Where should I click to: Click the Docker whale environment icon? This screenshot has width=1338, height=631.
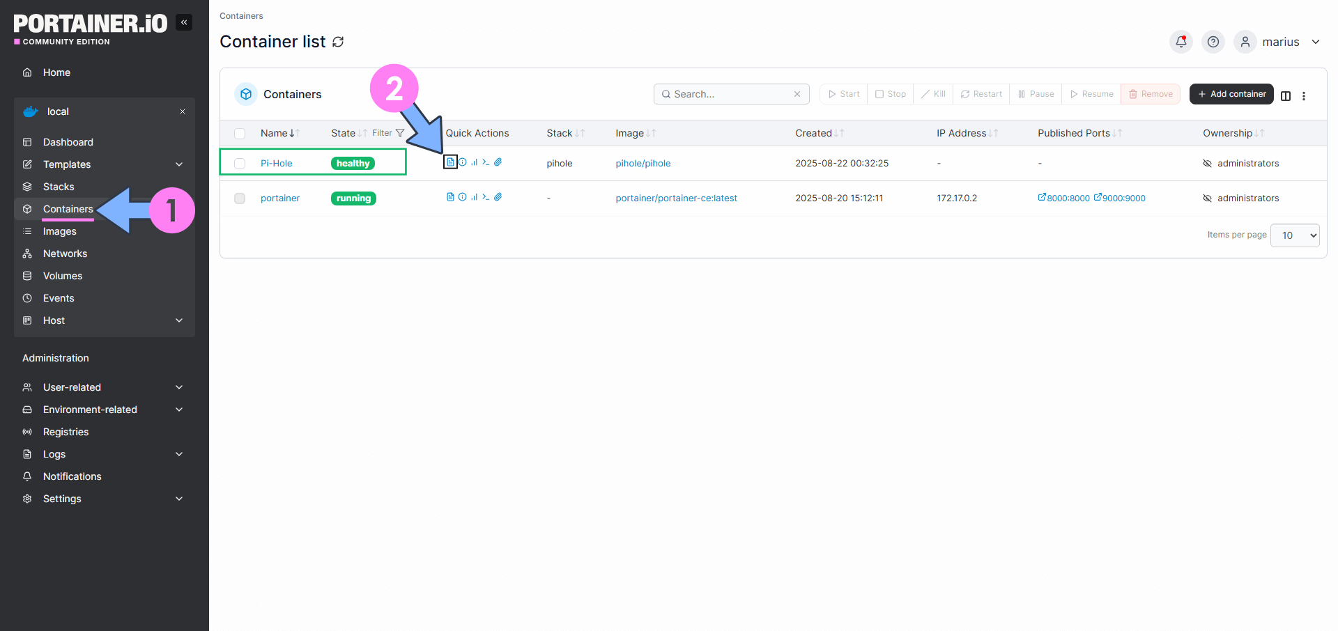tap(31, 111)
